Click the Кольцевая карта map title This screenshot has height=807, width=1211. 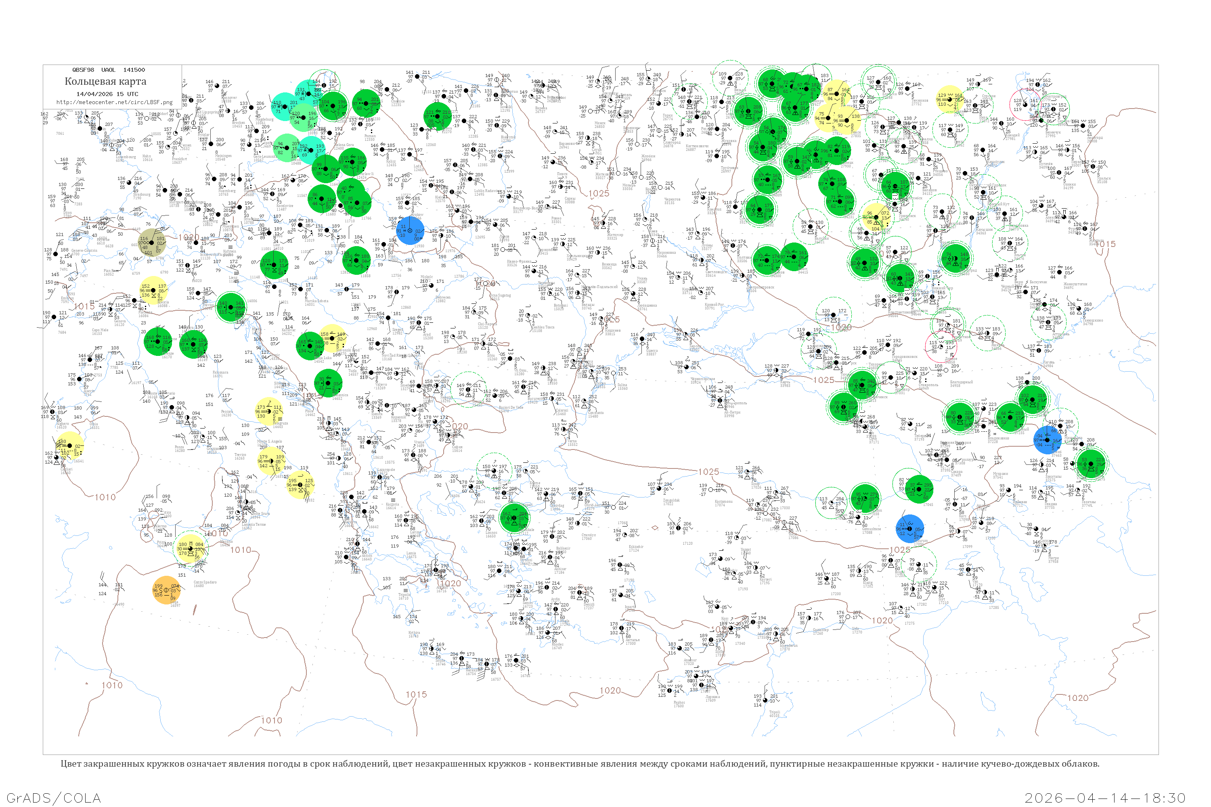[105, 82]
